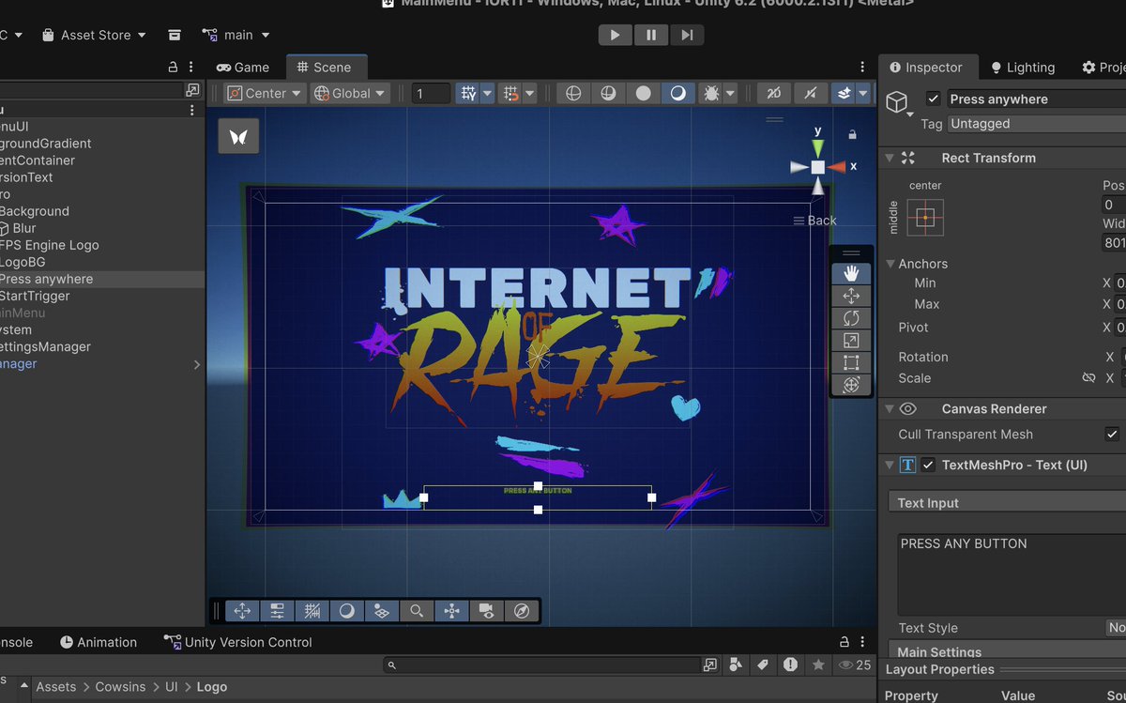Toggle grid snapping in the Scene toolbar

(467, 93)
